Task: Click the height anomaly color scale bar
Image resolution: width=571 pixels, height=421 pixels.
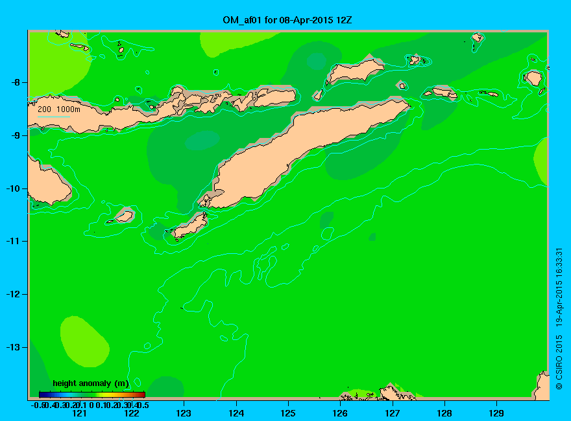Action: pos(92,394)
